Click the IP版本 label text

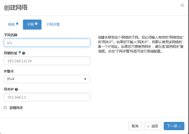pyautogui.click(x=9, y=71)
